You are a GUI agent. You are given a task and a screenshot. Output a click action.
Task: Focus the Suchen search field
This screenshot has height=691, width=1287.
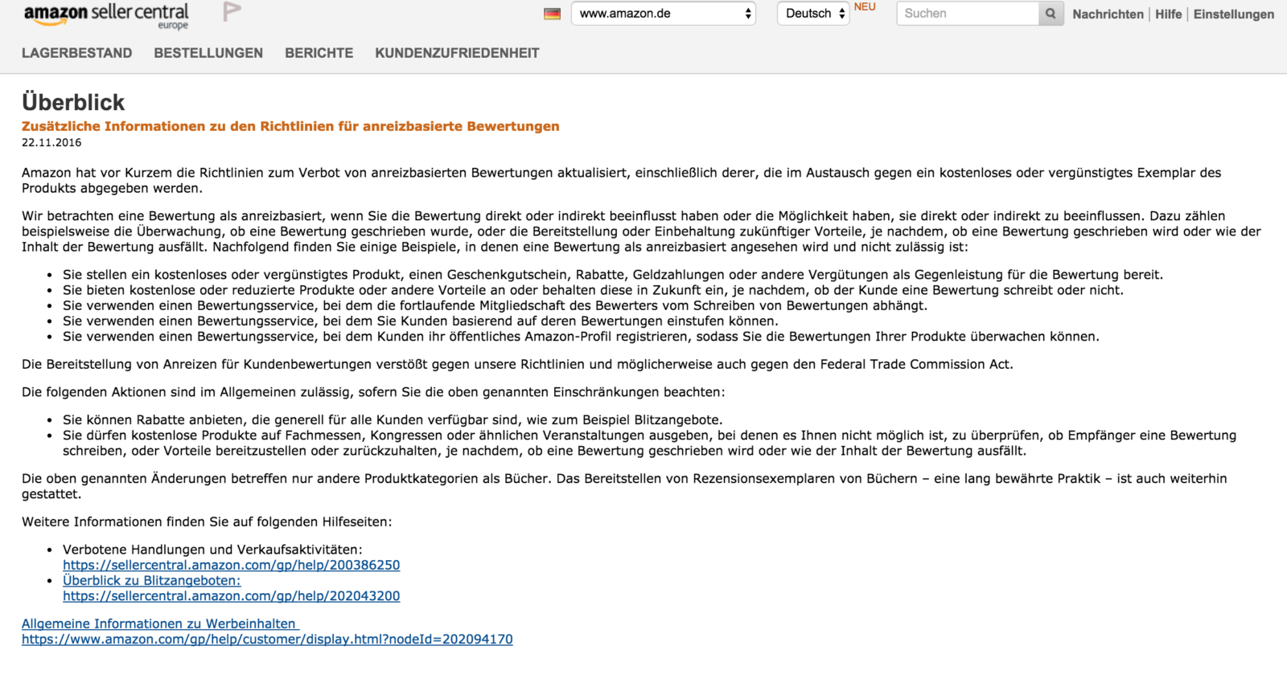click(968, 14)
